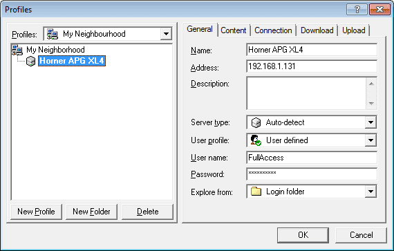Click the Auto-detect server type icon
This screenshot has width=394, height=251.
pyautogui.click(x=256, y=122)
